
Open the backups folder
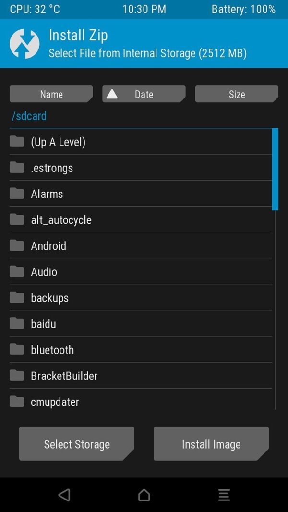click(49, 298)
